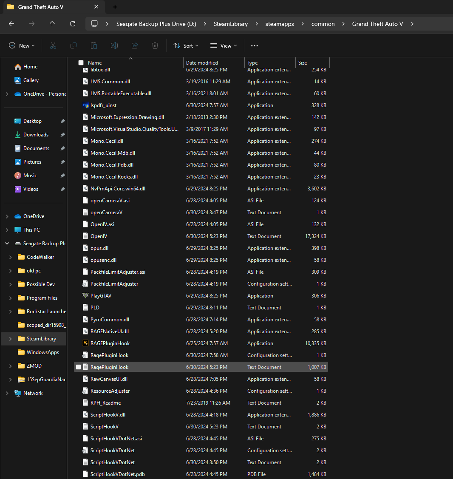
Task: Sort by Type column header
Action: [x=270, y=62]
